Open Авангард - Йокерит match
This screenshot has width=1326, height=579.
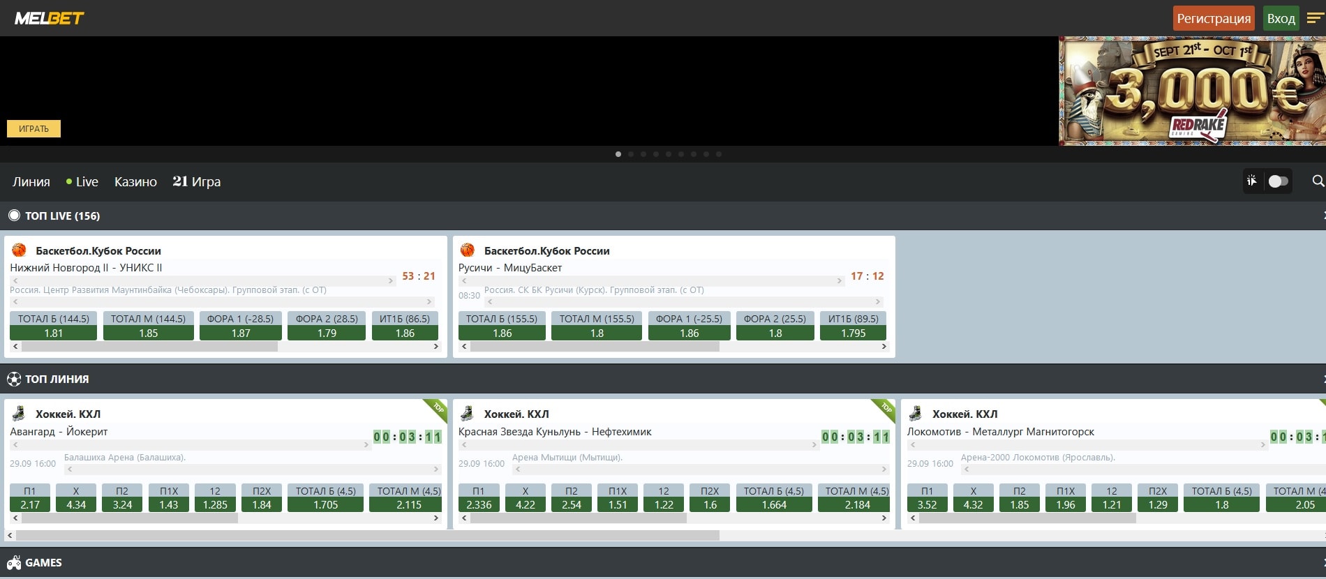(59, 432)
